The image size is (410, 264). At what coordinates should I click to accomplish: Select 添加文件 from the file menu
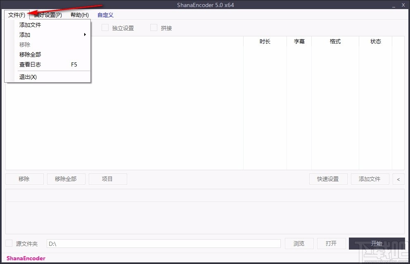30,25
